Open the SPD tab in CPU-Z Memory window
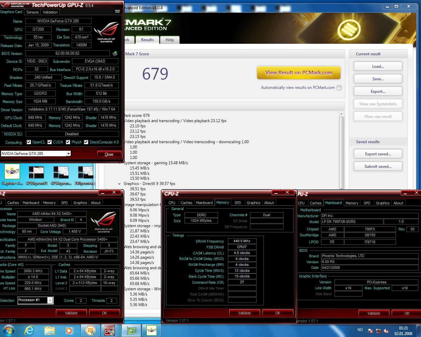 coord(237,203)
